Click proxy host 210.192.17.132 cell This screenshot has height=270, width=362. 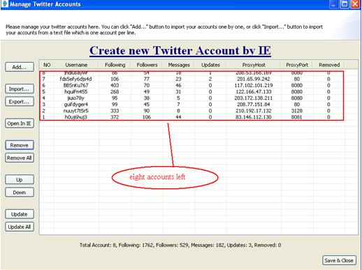point(254,111)
